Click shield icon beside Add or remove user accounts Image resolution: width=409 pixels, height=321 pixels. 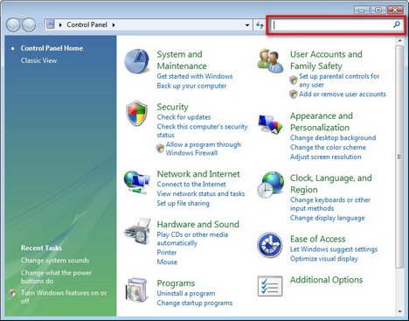[x=294, y=94]
